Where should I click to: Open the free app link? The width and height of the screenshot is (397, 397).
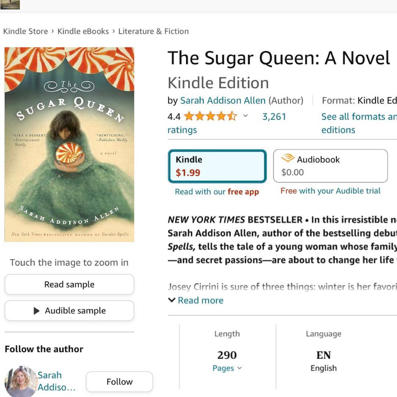(243, 192)
